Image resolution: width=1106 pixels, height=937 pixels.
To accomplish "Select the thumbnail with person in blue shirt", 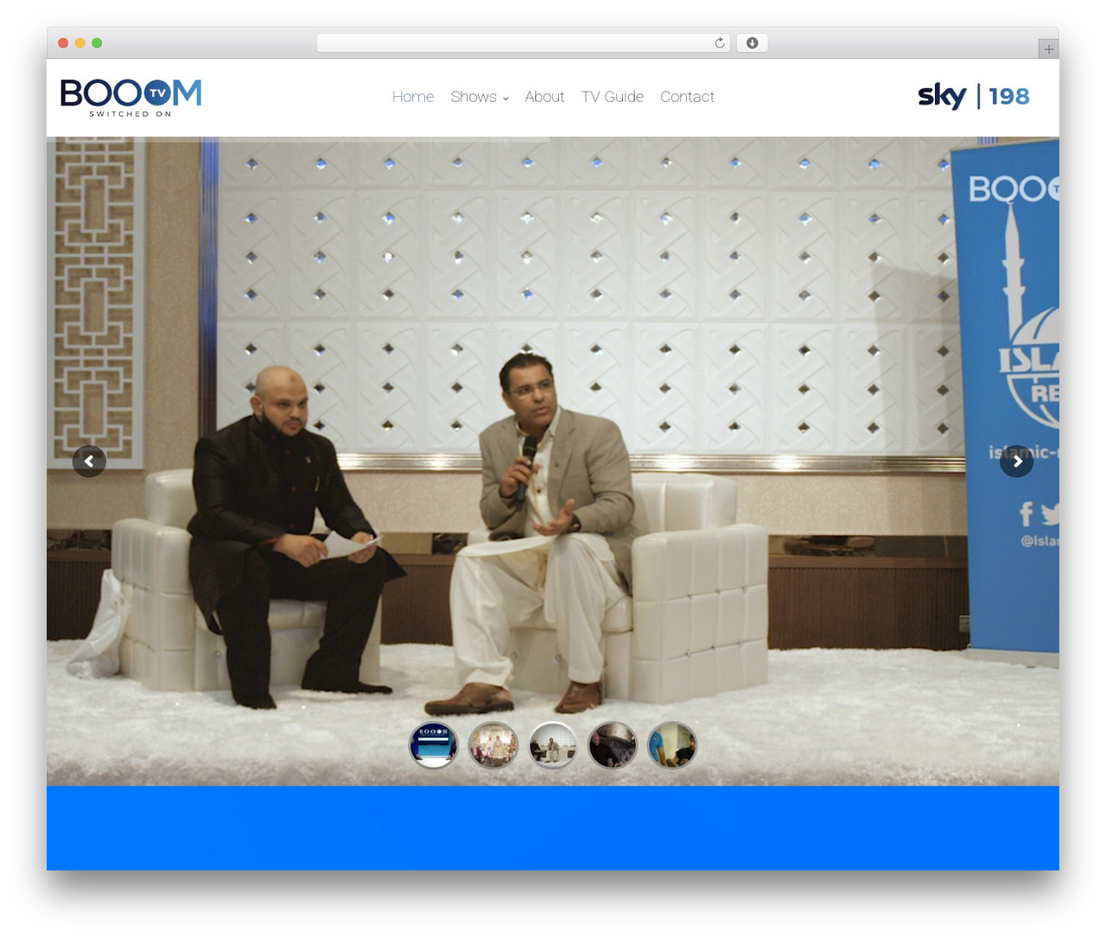I will (672, 745).
